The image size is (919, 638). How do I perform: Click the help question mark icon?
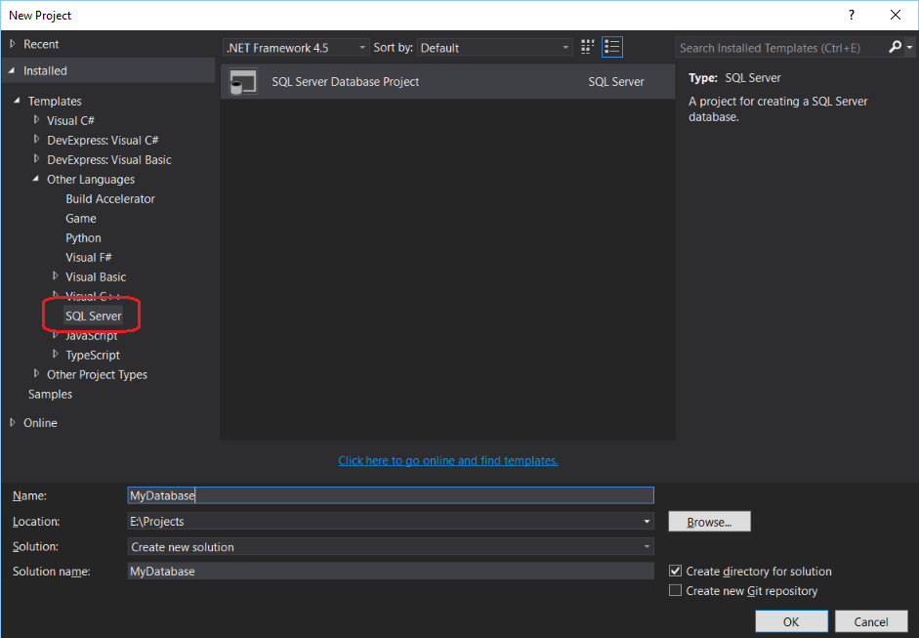[x=853, y=15]
